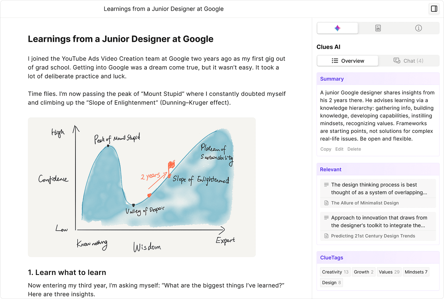Click Copy under the summary
Image resolution: width=444 pixels, height=299 pixels.
[326, 149]
